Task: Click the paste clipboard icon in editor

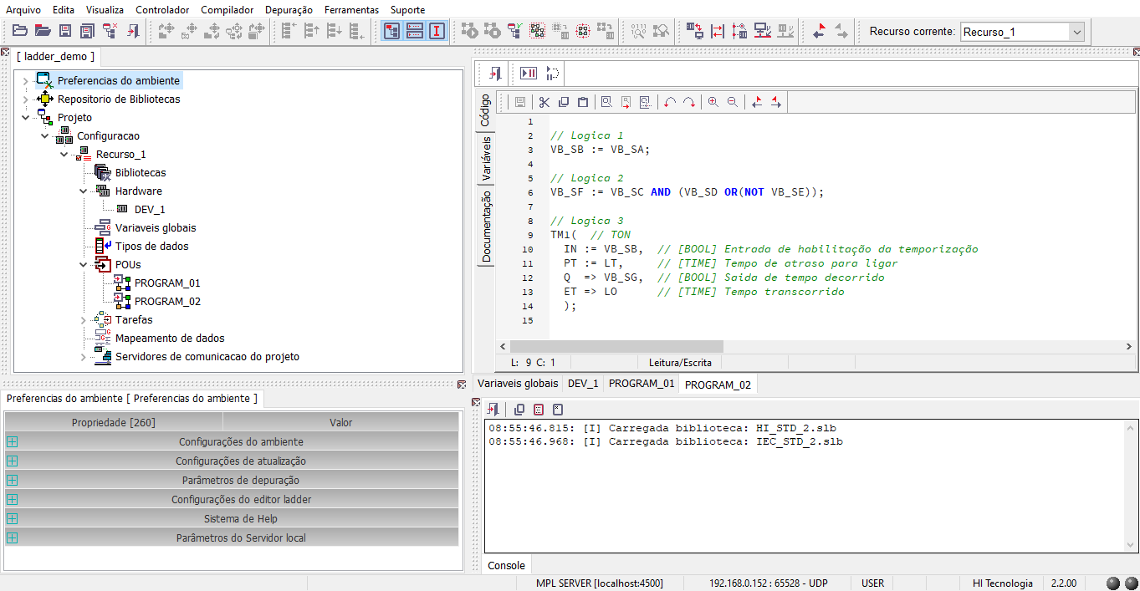Action: coord(584,102)
